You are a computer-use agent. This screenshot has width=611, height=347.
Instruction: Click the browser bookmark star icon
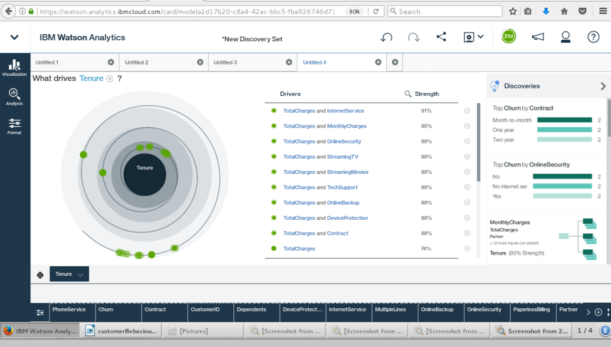point(513,11)
